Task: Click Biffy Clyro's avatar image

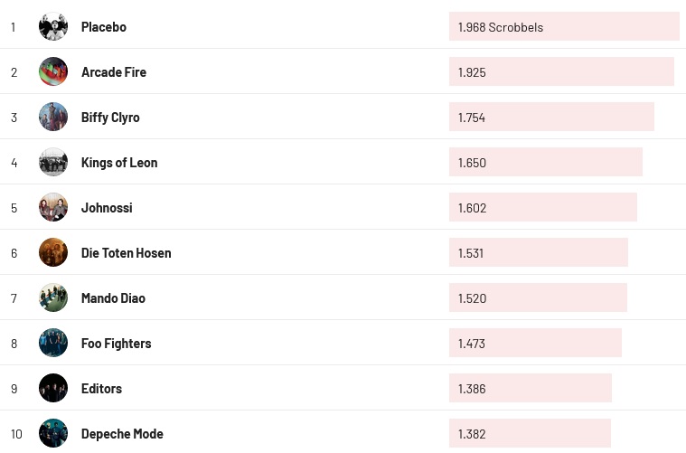Action: pyautogui.click(x=53, y=117)
